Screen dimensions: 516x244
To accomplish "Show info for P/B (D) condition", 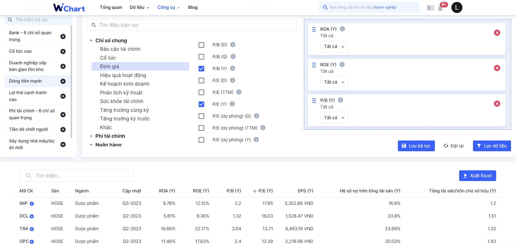I will (x=233, y=44).
